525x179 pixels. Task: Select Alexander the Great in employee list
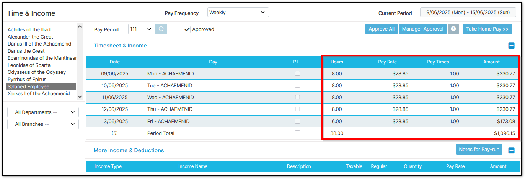(x=30, y=37)
